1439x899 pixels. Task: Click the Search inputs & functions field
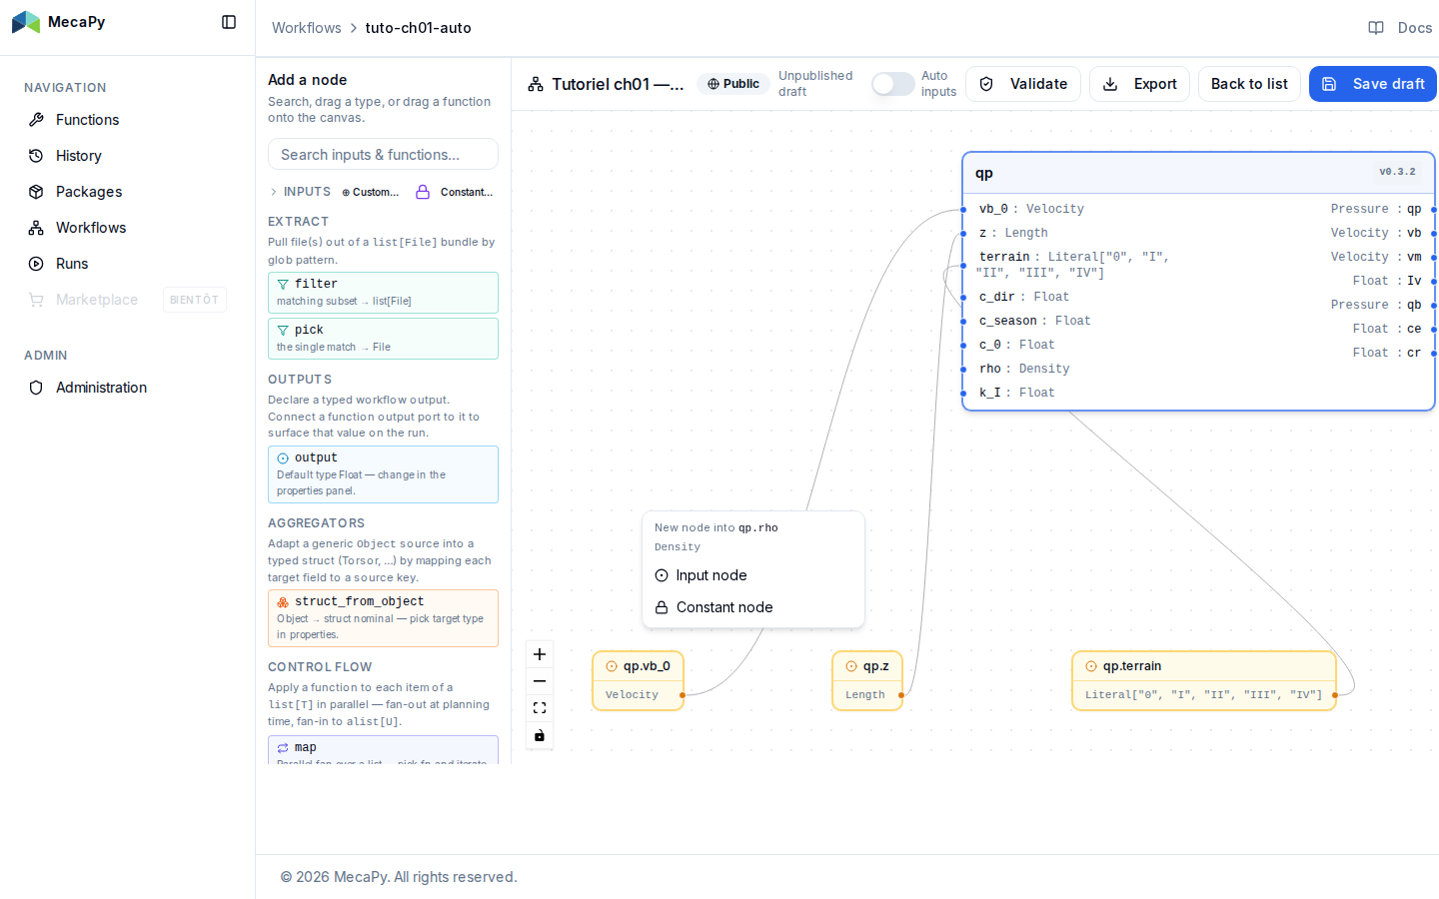tap(383, 154)
